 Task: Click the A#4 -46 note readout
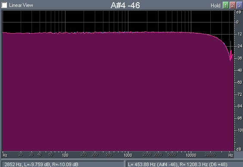coord(125,5)
